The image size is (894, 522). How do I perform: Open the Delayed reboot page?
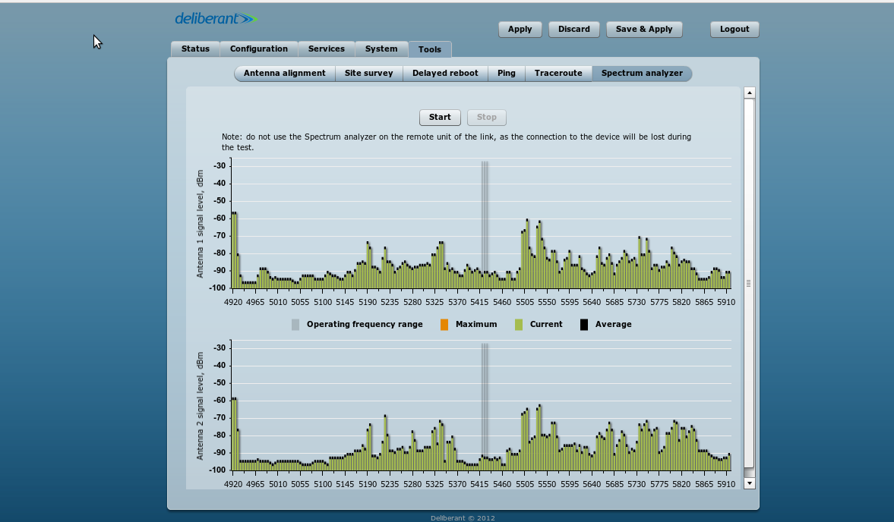(445, 74)
